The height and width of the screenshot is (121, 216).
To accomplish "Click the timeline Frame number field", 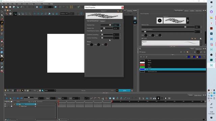I will 41,98.
